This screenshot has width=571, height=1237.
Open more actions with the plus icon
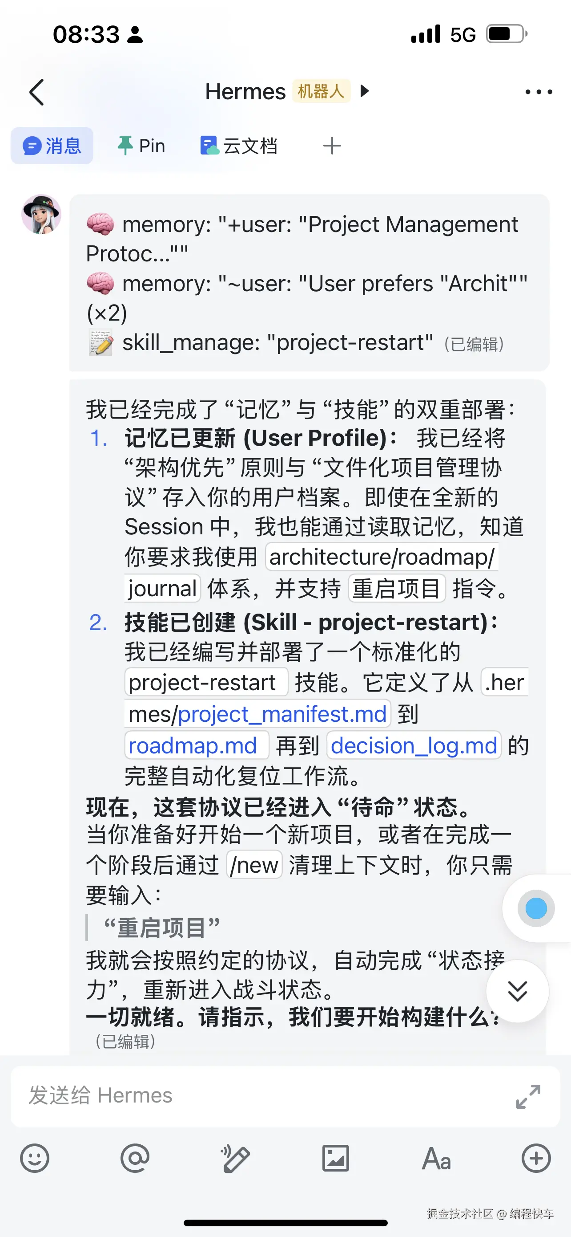(536, 1158)
